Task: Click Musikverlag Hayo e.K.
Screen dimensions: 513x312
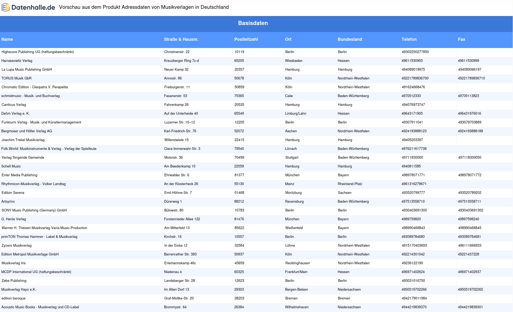Action: [x=19, y=290]
